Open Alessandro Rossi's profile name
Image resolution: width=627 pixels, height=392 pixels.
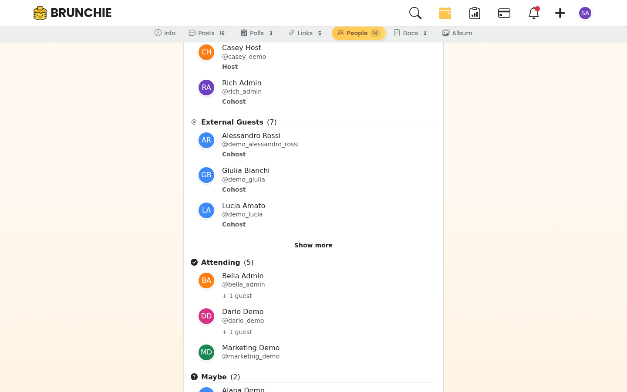pyautogui.click(x=251, y=135)
